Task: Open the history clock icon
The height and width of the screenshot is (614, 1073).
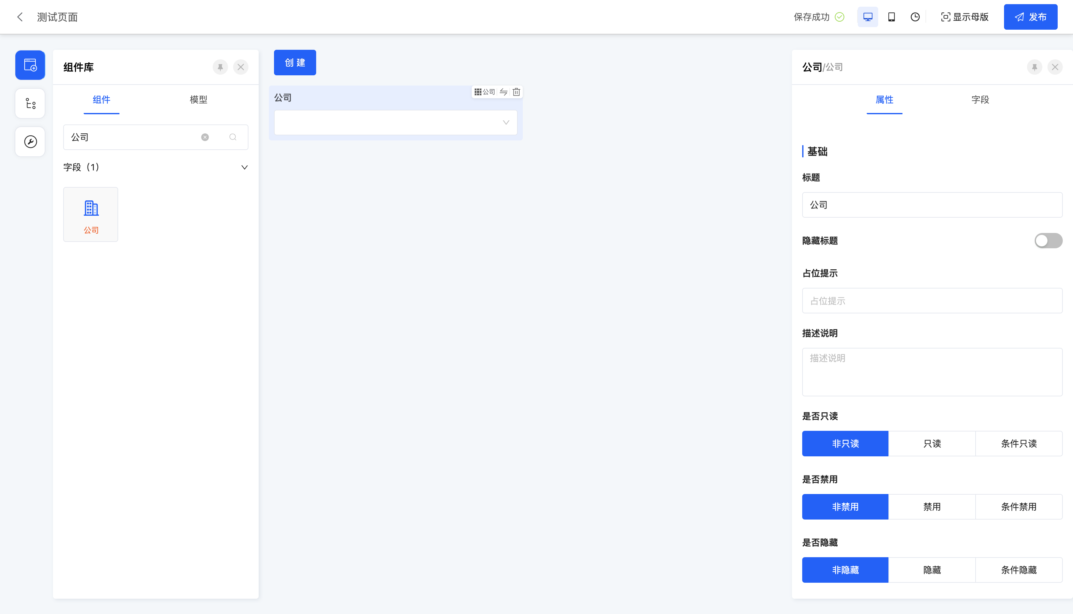Action: [x=915, y=17]
